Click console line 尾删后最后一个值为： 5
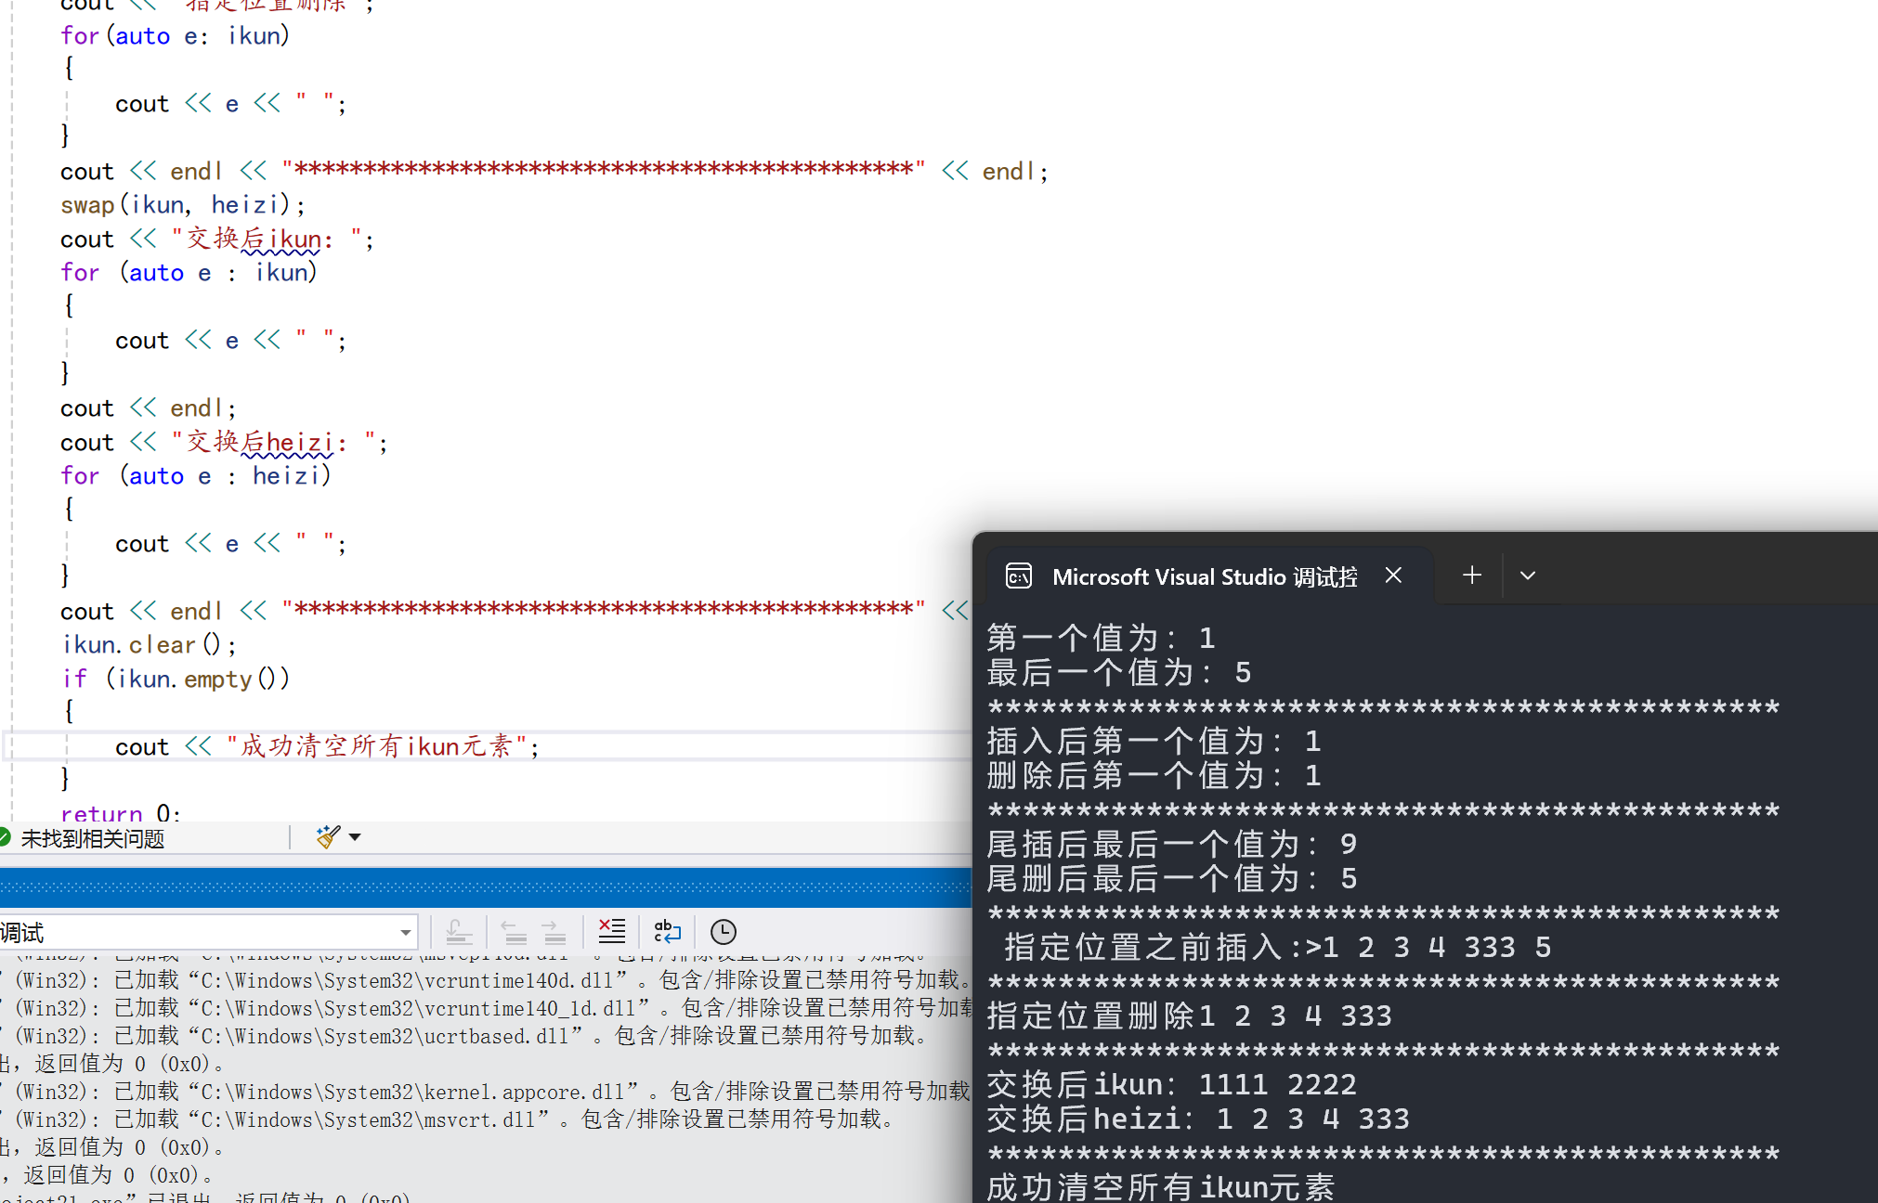 [1172, 878]
